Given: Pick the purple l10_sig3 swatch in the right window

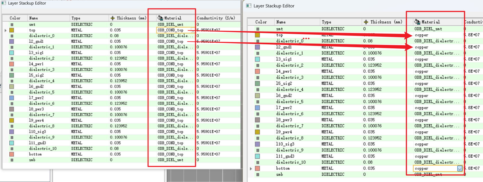Looking at the screenshot, I should 257,144.
